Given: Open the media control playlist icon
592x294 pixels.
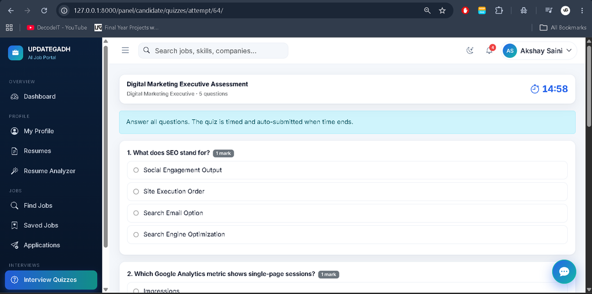Looking at the screenshot, I should click(x=549, y=10).
